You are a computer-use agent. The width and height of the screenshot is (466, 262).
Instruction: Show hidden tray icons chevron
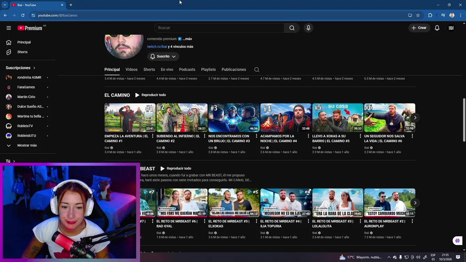[389, 257]
